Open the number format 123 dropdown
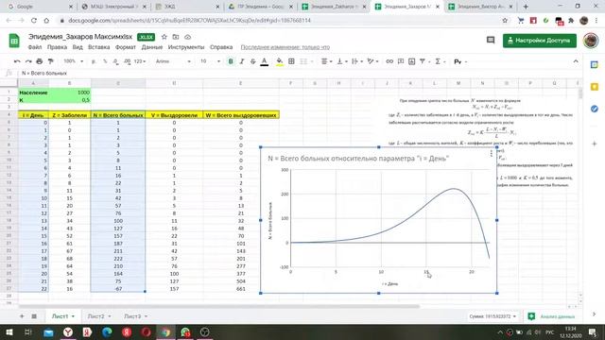Image resolution: width=605 pixels, height=340 pixels. (x=140, y=61)
